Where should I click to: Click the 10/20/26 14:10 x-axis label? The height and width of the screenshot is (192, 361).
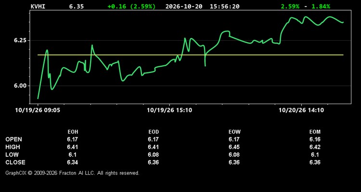[301, 110]
